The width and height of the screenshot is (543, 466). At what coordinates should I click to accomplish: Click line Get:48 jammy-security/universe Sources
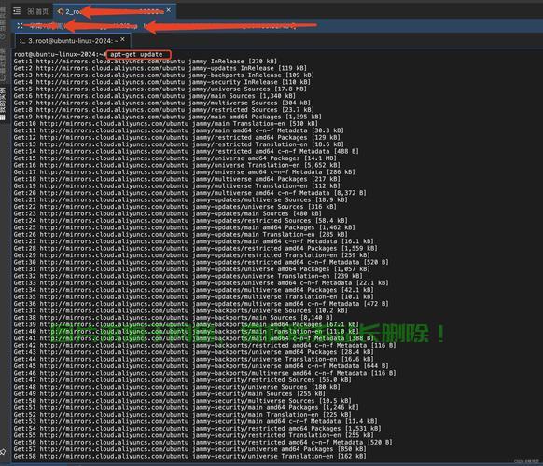[x=177, y=387]
